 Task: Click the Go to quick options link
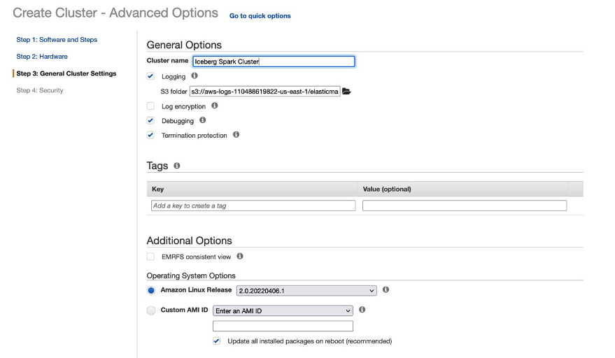tap(260, 15)
